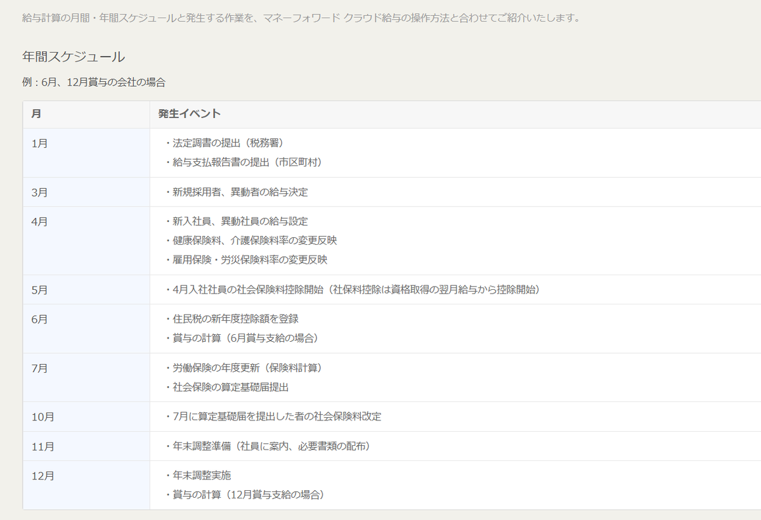The height and width of the screenshot is (520, 761).
Task: Click 健康保険料、介護保険料率の変更反映 entry
Action: click(250, 240)
